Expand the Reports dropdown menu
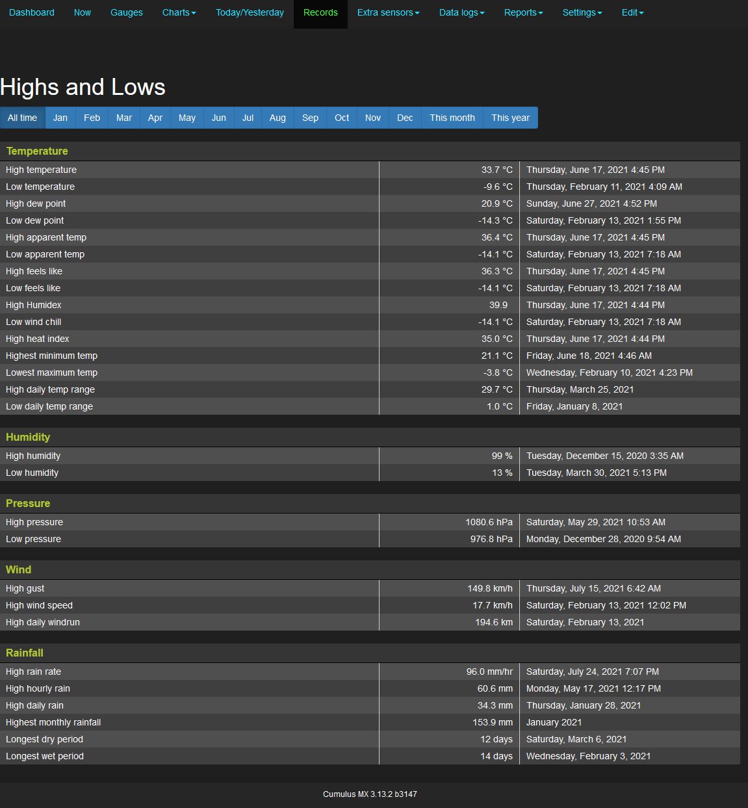 point(523,12)
